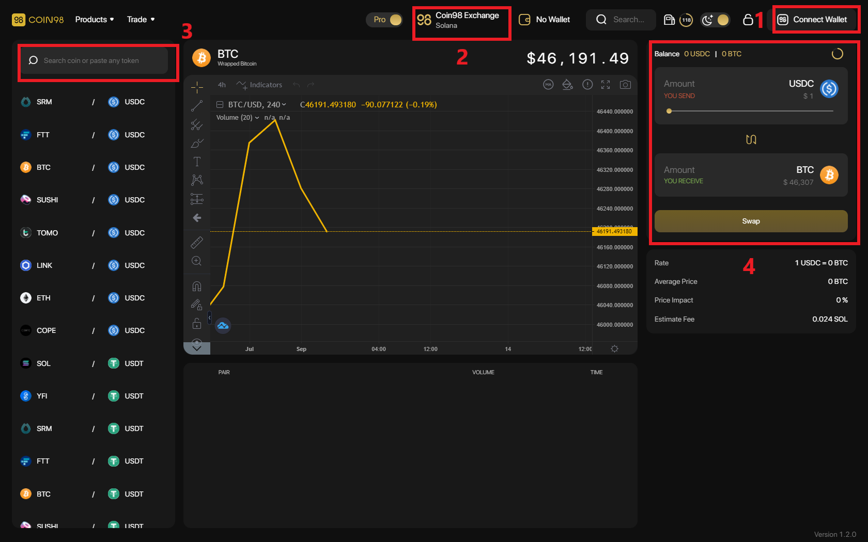Toggle stay in drawing mode pencil-lock
The image size is (868, 542).
pyautogui.click(x=197, y=305)
